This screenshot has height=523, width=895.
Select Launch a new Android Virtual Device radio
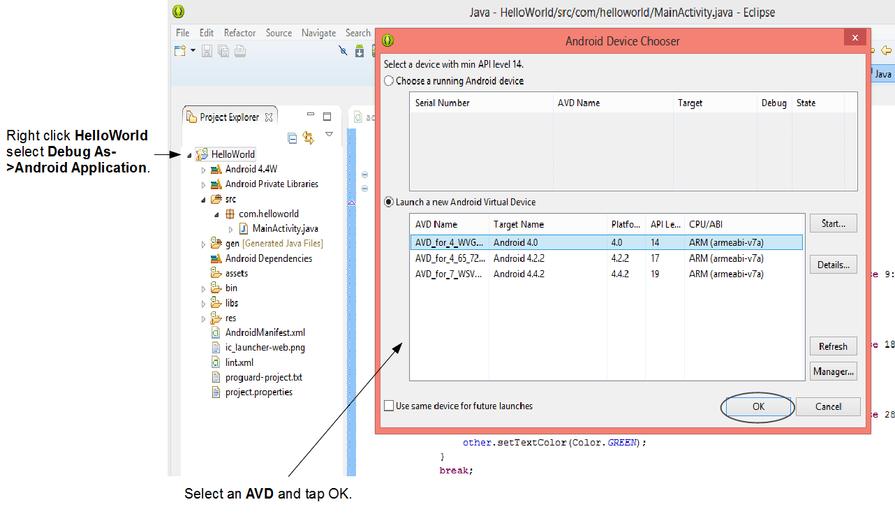[x=389, y=202]
